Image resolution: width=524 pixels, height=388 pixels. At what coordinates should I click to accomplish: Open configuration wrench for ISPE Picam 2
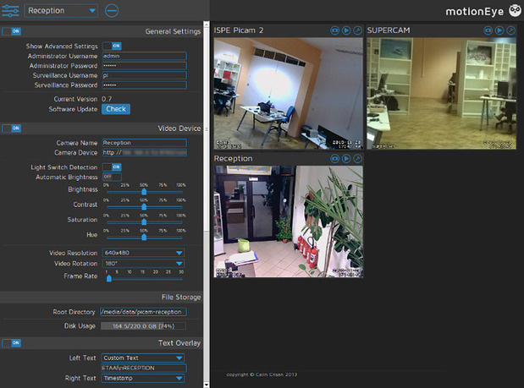[x=357, y=30]
